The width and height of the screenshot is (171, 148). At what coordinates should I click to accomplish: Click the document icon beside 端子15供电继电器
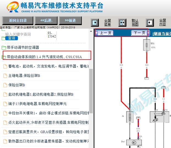5,104
